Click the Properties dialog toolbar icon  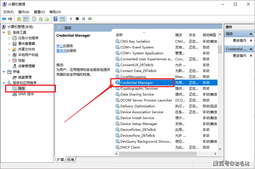point(34,19)
